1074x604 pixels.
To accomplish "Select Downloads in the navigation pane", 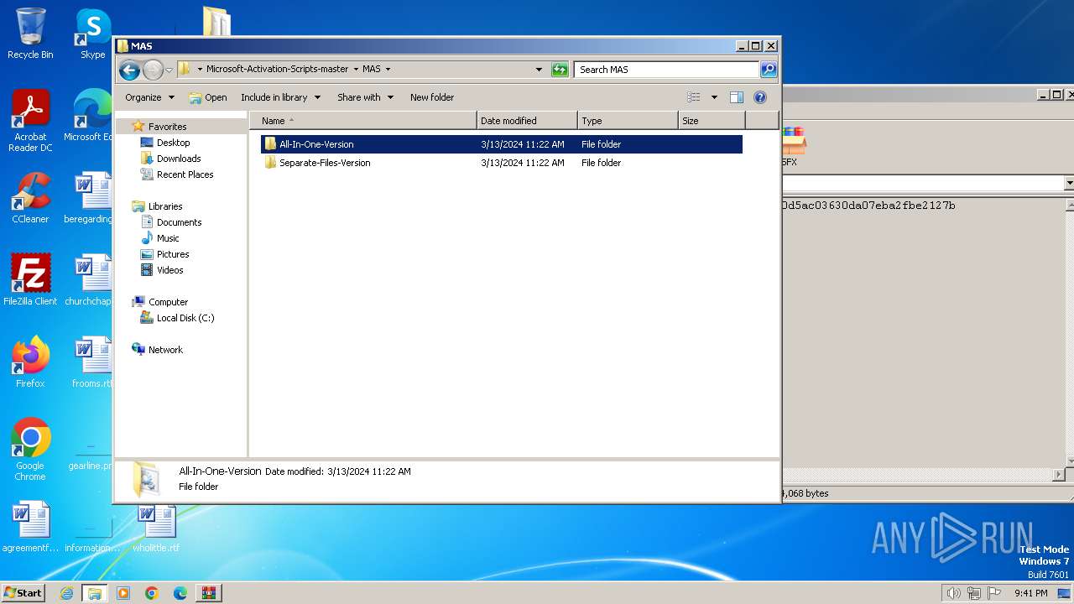I will click(178, 159).
